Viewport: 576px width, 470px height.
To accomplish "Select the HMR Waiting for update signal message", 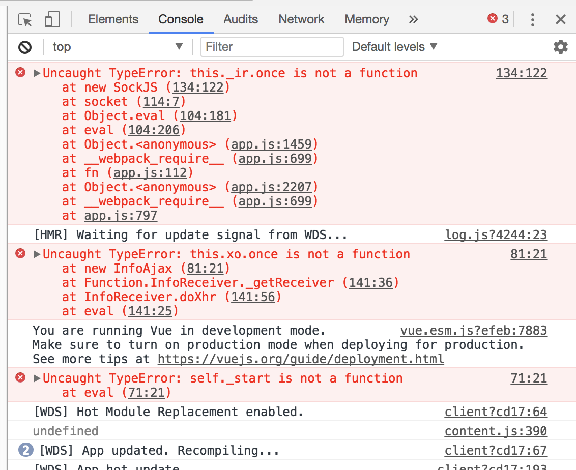I will tap(190, 234).
